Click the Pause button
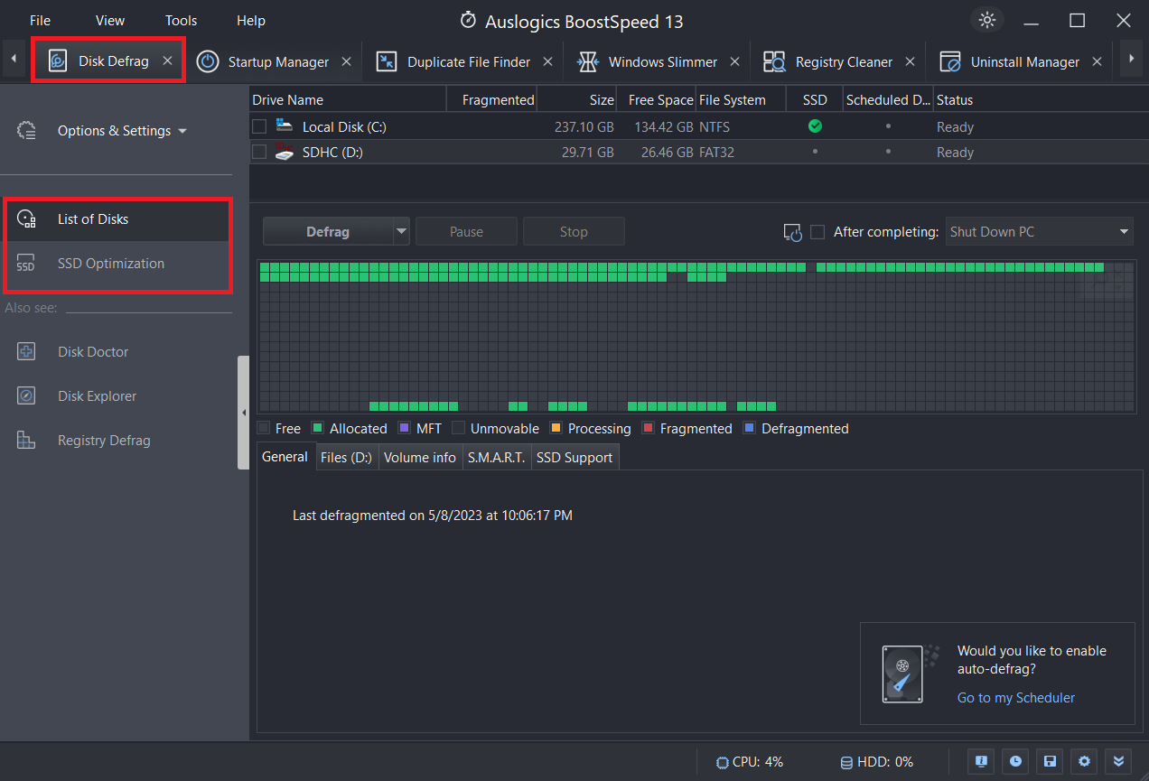Screen dimensions: 1149x781 coord(466,231)
